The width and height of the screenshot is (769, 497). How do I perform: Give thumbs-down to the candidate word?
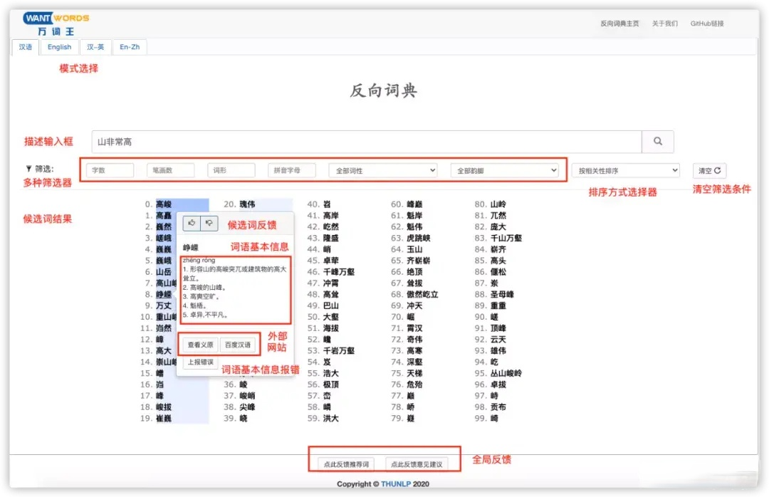coord(209,224)
